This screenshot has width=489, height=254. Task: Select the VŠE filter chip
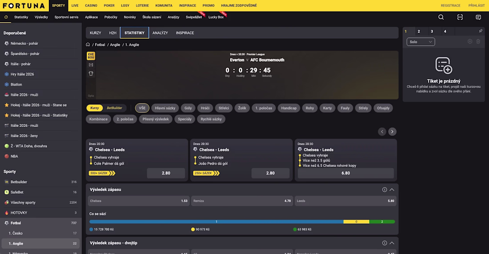tap(142, 108)
